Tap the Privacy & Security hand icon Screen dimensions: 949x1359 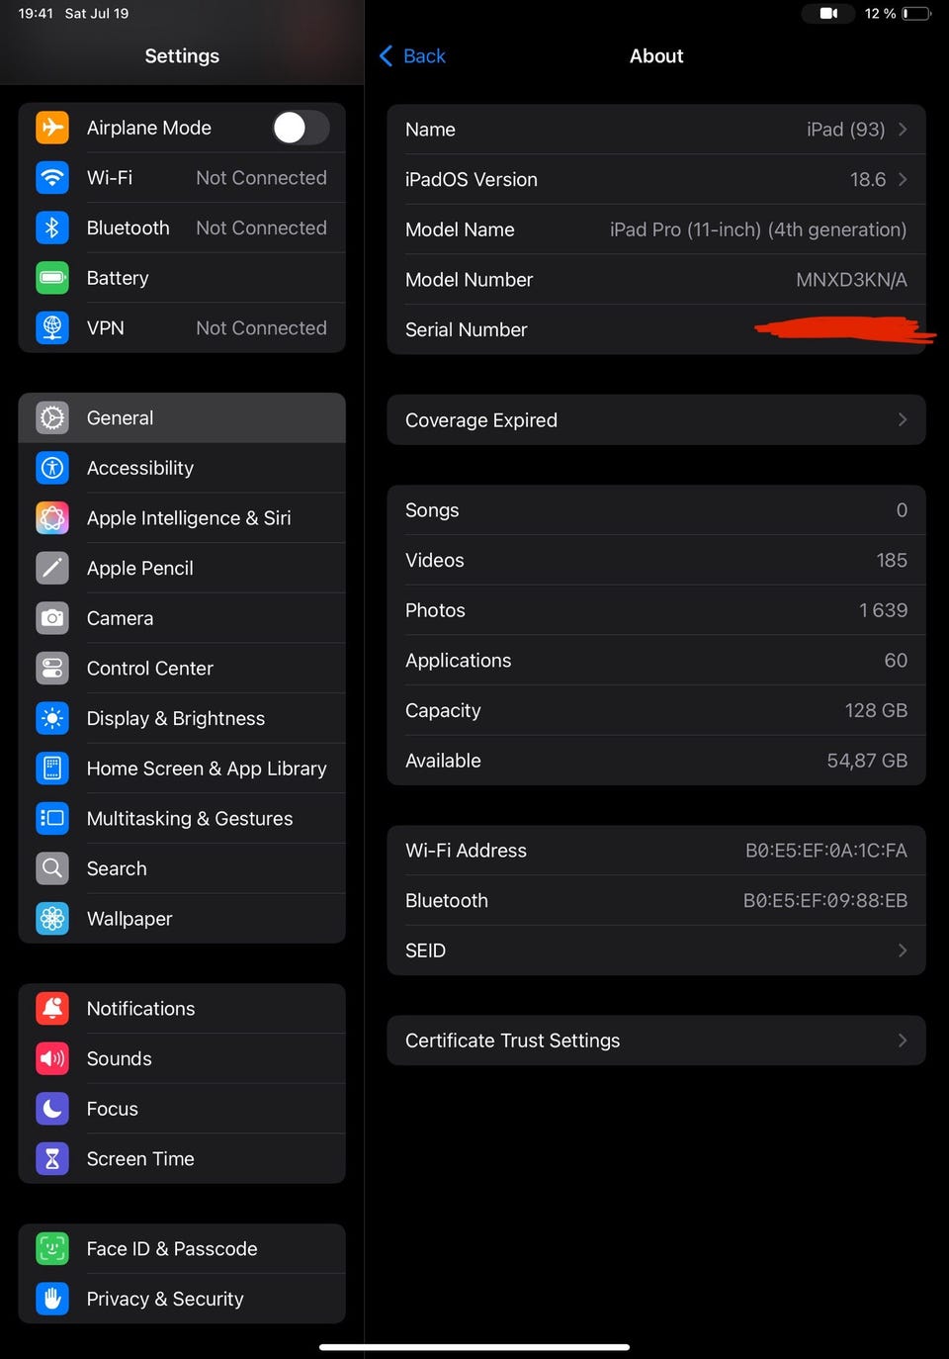52,1299
